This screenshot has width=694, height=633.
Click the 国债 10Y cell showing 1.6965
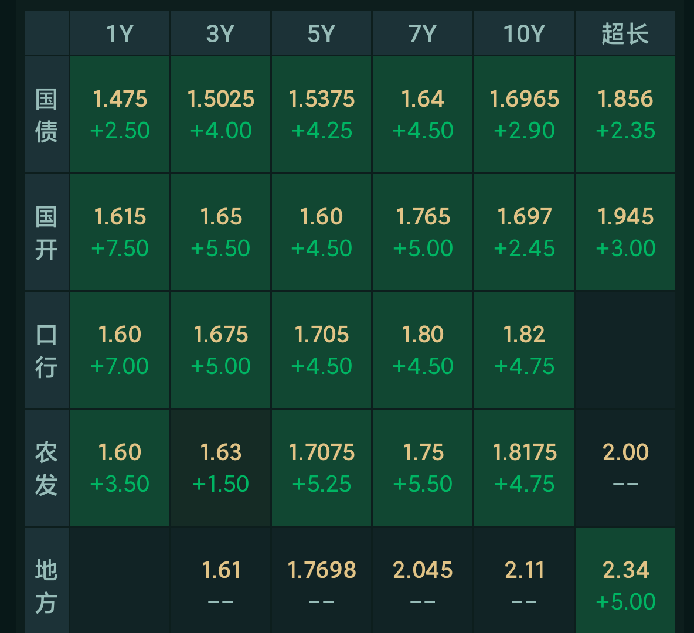point(523,114)
